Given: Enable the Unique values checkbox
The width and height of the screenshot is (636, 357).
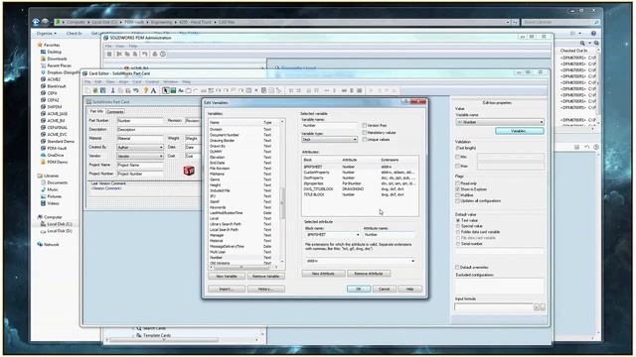Looking at the screenshot, I should 365,139.
